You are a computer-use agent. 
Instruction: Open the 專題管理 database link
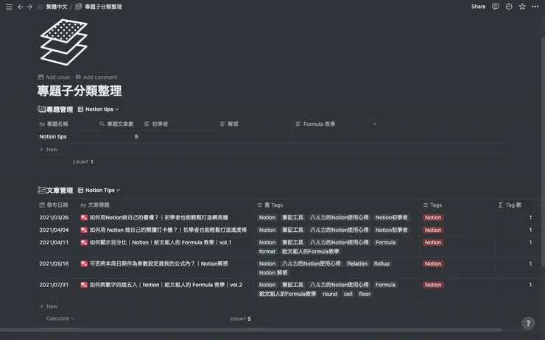(x=55, y=110)
